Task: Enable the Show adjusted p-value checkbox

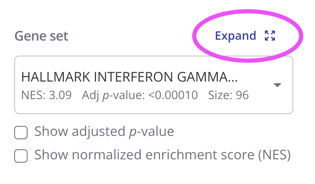Action: click(x=21, y=133)
